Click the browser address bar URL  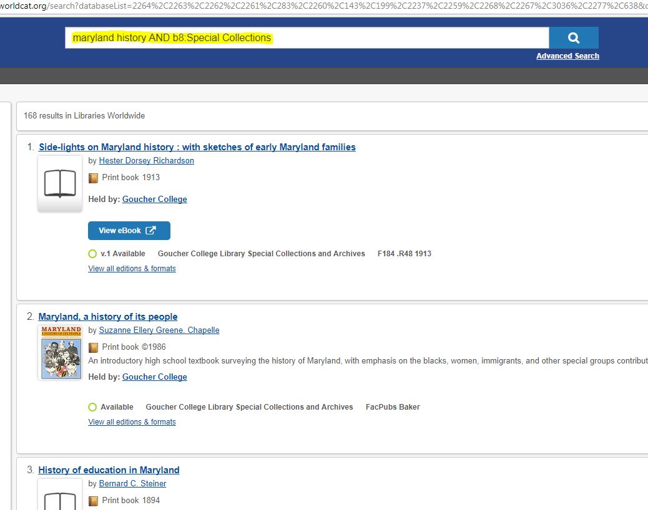pos(324,6)
